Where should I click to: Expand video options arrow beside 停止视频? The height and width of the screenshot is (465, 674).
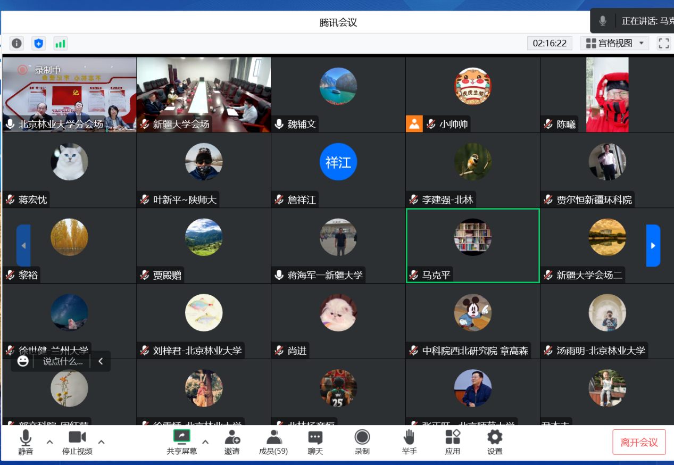(x=101, y=442)
